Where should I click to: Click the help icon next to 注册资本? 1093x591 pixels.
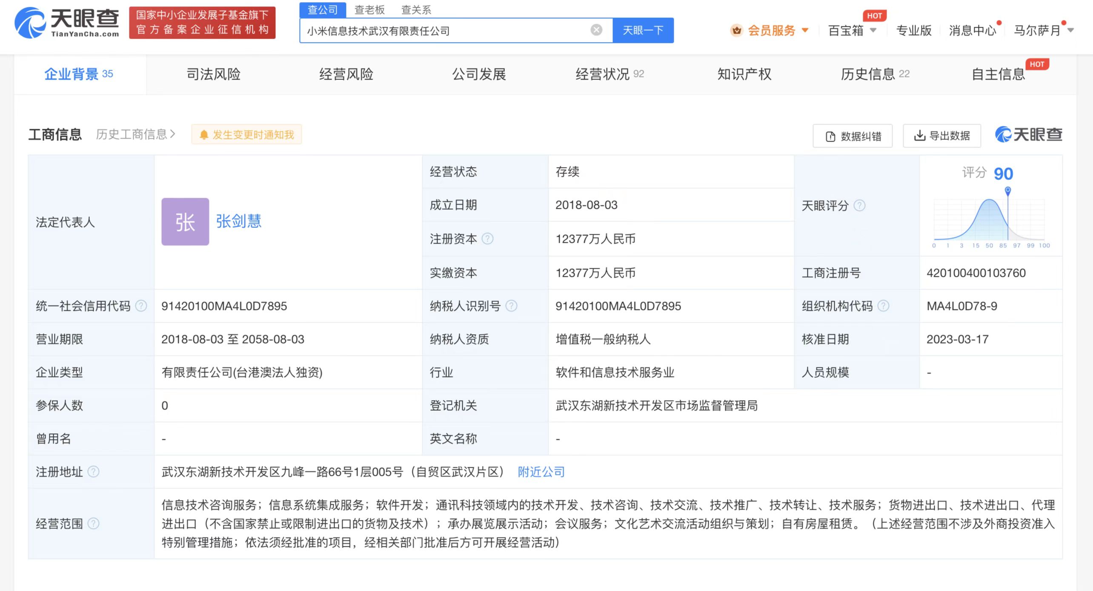tap(487, 239)
